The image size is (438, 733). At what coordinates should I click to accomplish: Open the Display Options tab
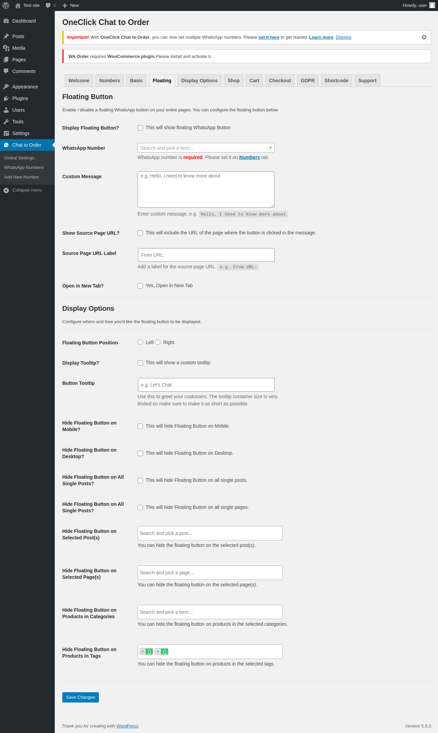click(199, 81)
